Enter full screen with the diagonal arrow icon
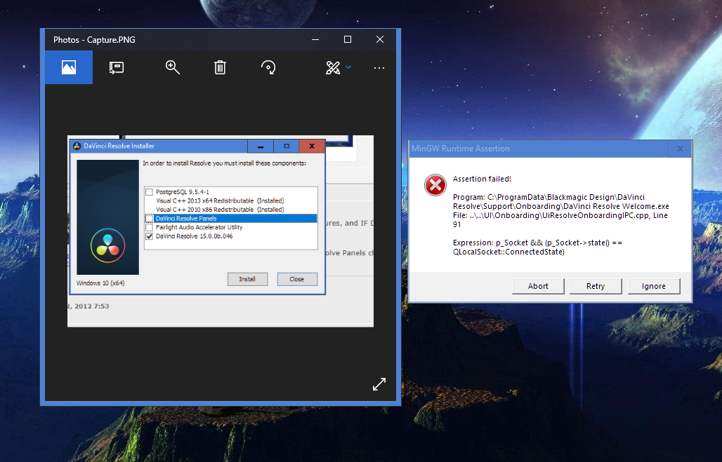The image size is (722, 462). (379, 384)
